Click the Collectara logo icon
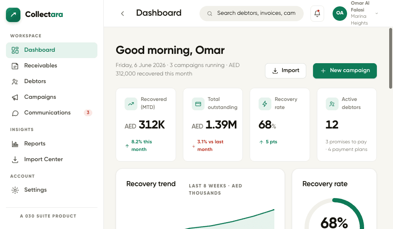Screen dimensions: 393x229 coord(13,14)
